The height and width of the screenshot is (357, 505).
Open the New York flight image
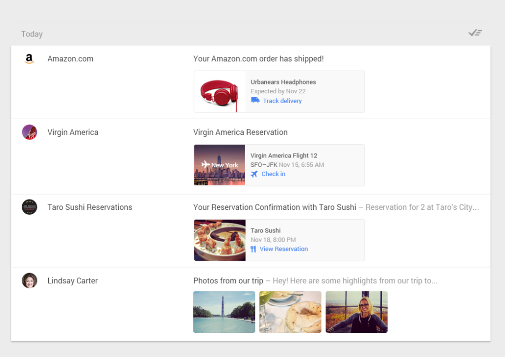219,165
